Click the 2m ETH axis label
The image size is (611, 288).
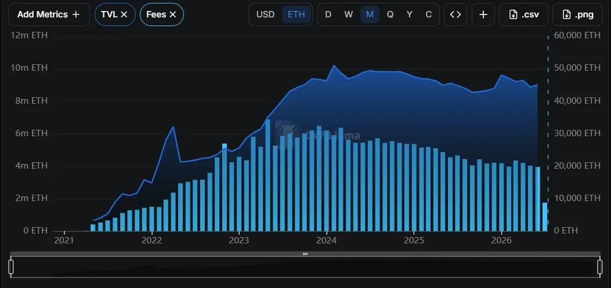[31, 198]
